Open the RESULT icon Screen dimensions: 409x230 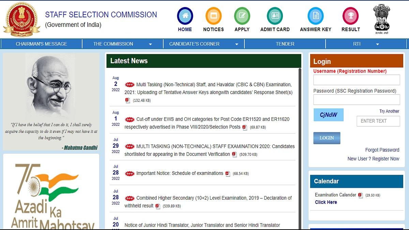[x=350, y=15]
